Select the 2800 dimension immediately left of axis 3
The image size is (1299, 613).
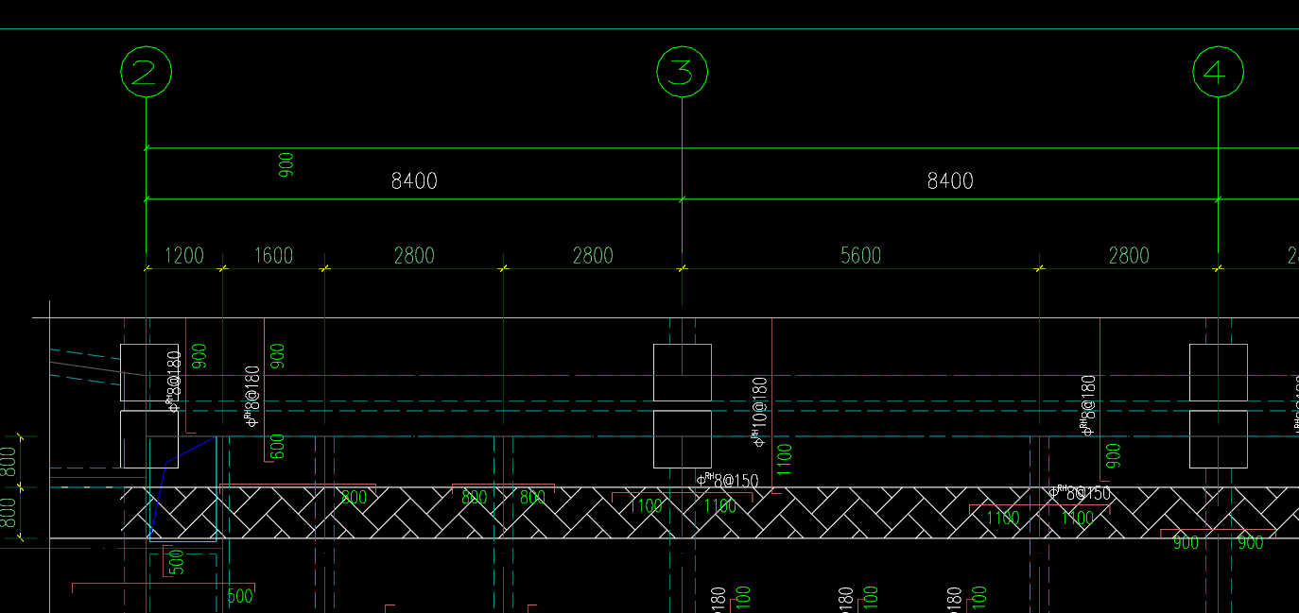point(593,255)
